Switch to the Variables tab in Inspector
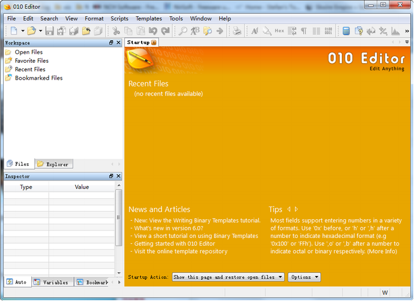This screenshot has width=414, height=301. [52, 282]
